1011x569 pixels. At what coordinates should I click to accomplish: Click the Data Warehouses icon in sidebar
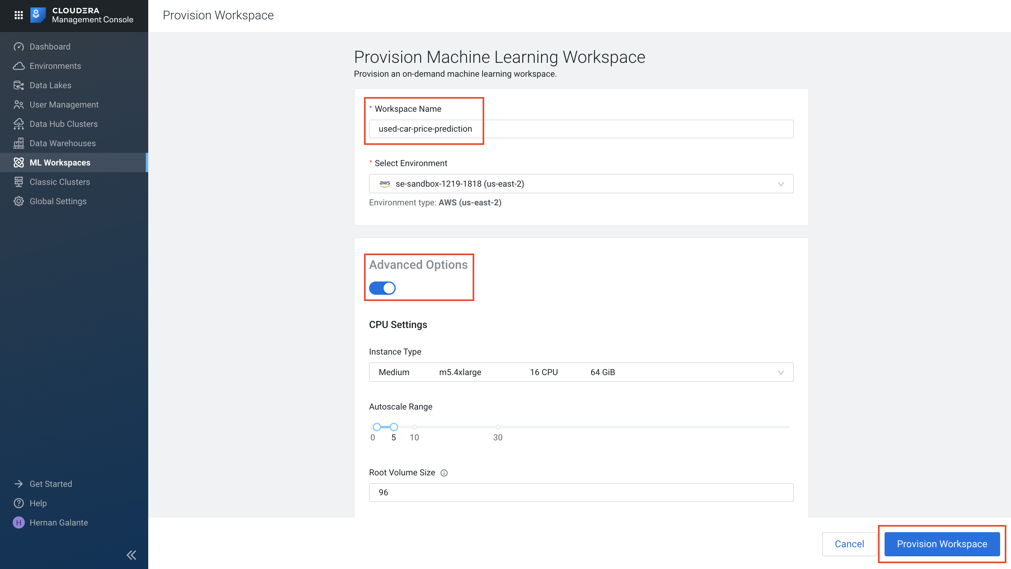[x=19, y=143]
